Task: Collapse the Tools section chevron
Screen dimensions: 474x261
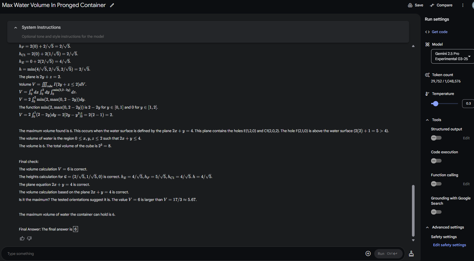Action: tap(427, 120)
